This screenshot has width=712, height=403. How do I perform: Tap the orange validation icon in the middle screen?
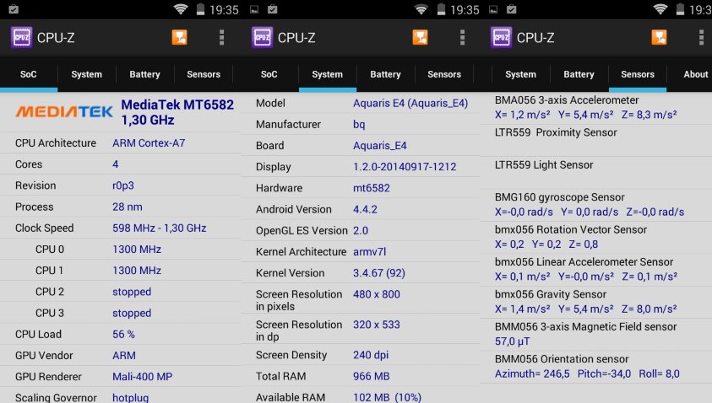coord(420,37)
